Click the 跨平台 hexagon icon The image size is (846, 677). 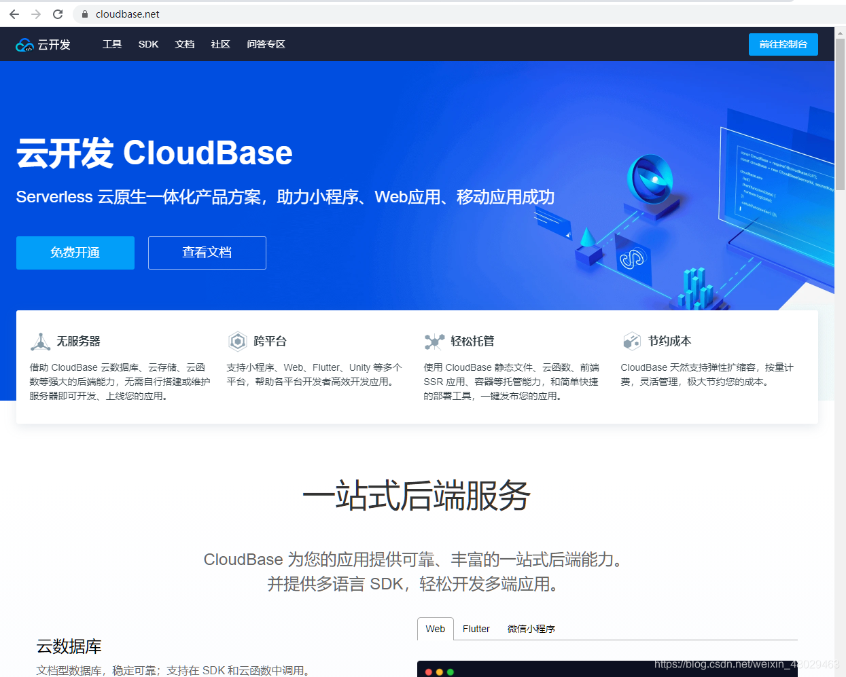[238, 341]
